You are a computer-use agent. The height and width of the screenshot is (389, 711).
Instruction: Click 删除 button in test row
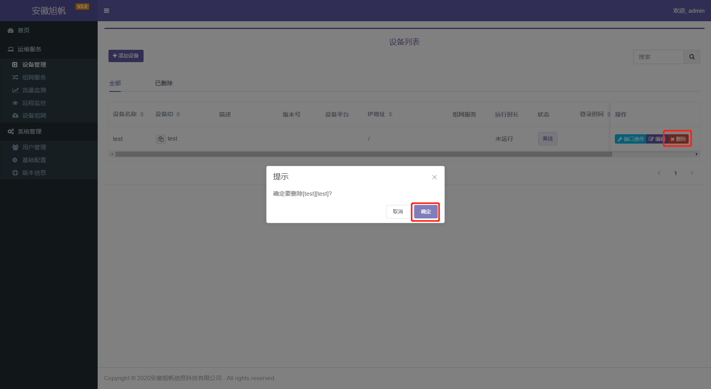678,139
